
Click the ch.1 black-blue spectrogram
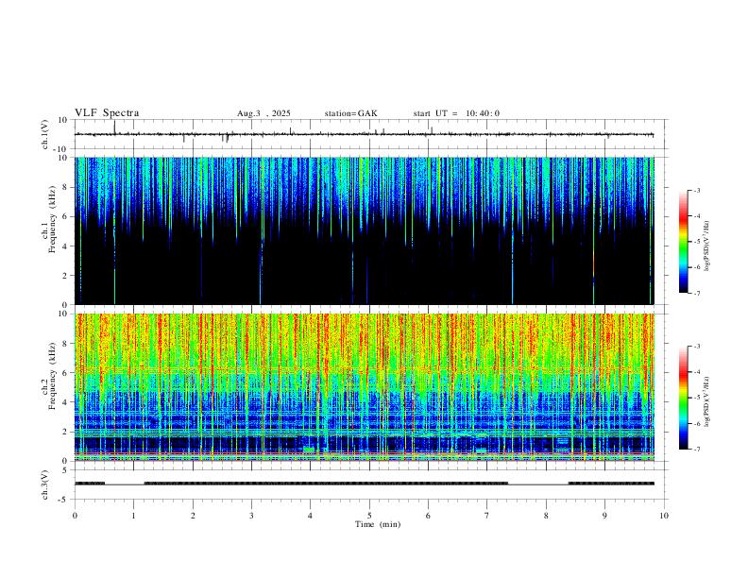pos(364,230)
